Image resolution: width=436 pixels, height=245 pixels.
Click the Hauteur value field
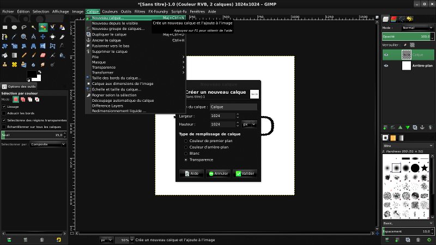[223, 125]
